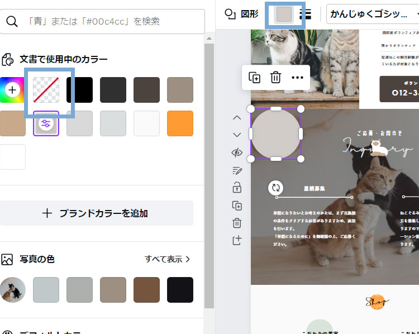Click the Shape toolbar button

tap(241, 14)
